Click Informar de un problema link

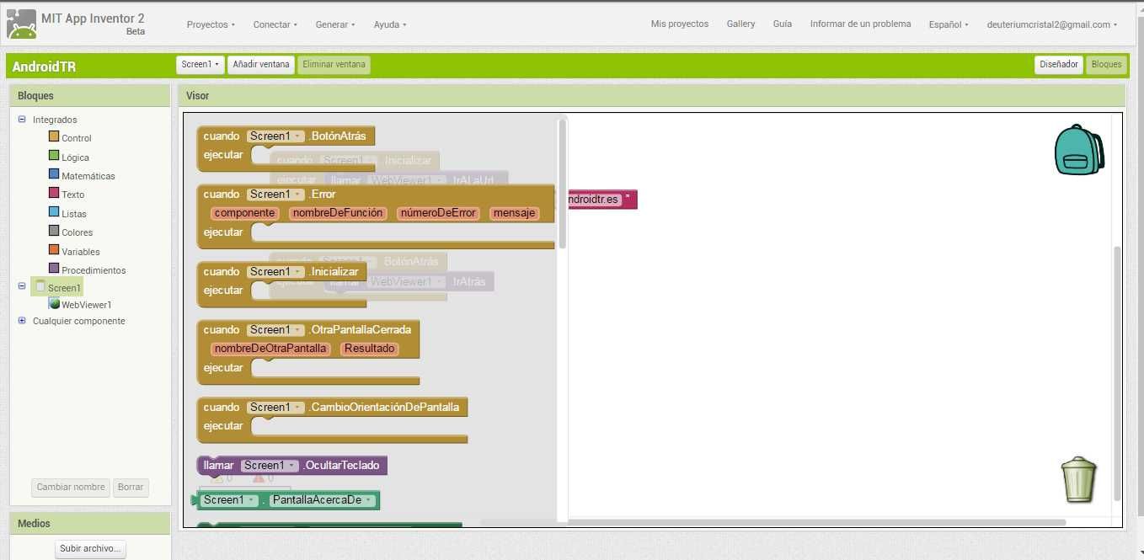coord(860,24)
